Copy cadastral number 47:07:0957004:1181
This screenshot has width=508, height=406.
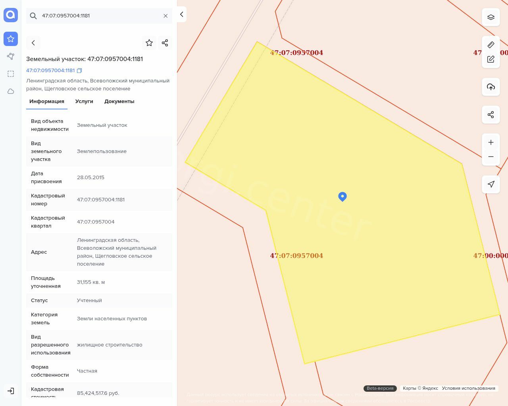coord(79,71)
